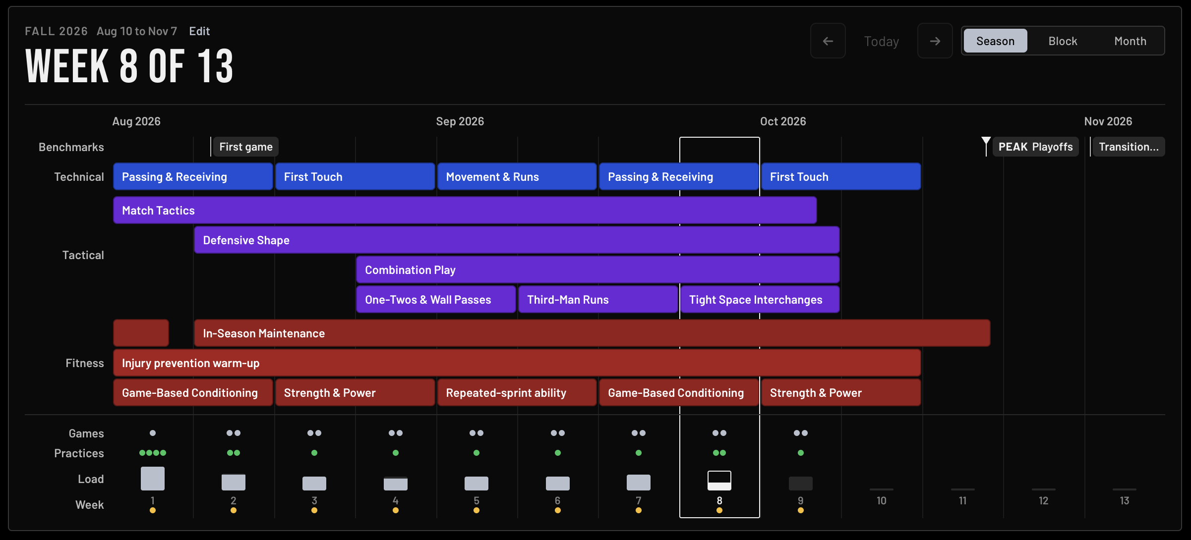Open the Tight Space Interchanges block

tap(760, 299)
